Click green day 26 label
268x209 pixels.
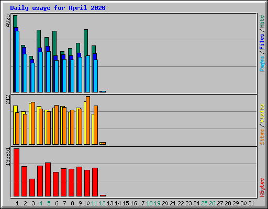click(x=212, y=203)
